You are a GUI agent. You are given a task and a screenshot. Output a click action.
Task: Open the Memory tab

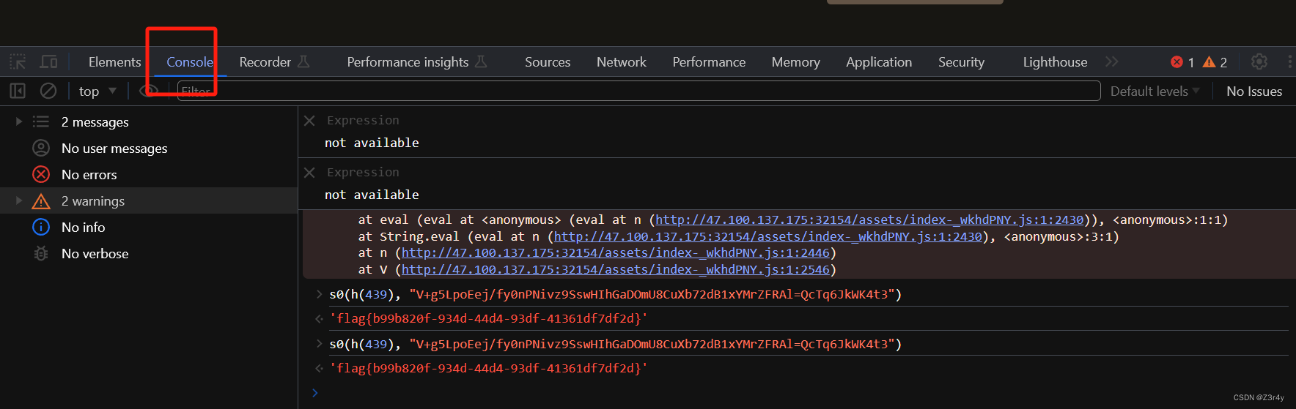coord(795,62)
